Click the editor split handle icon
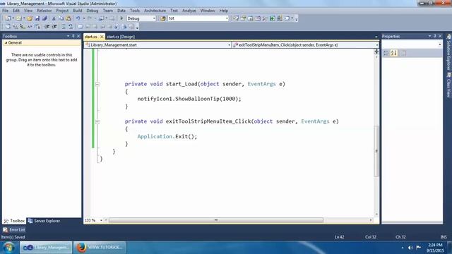Image resolution: width=452 pixels, height=254 pixels. (376, 52)
